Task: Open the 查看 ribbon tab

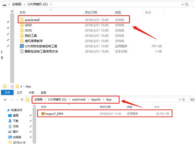Action: click(44, 92)
